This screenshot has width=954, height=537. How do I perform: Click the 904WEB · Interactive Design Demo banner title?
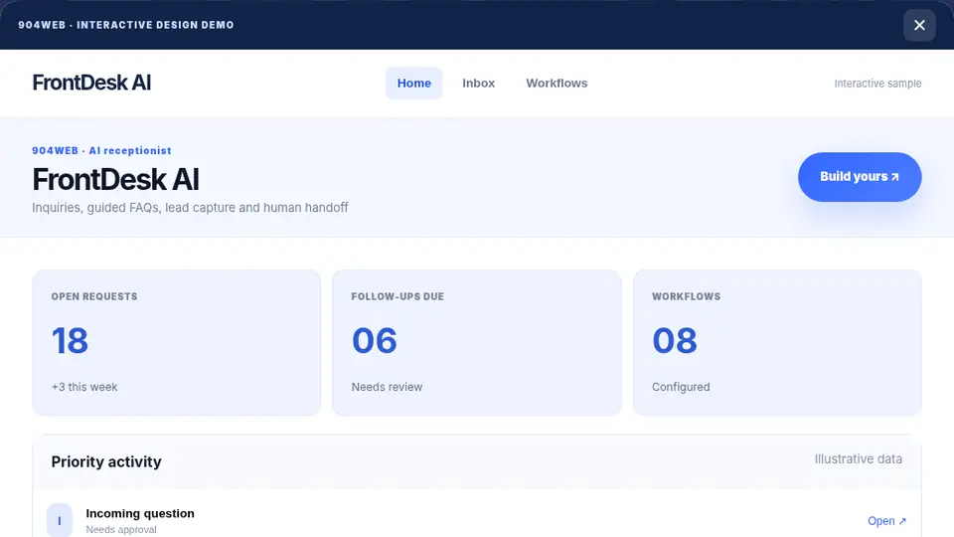coord(126,25)
